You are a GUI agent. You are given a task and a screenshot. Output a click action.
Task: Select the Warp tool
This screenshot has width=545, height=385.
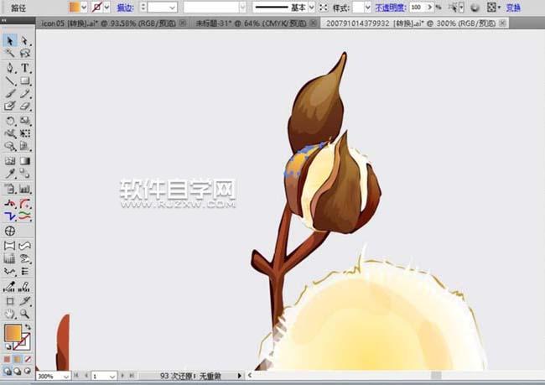click(10, 133)
